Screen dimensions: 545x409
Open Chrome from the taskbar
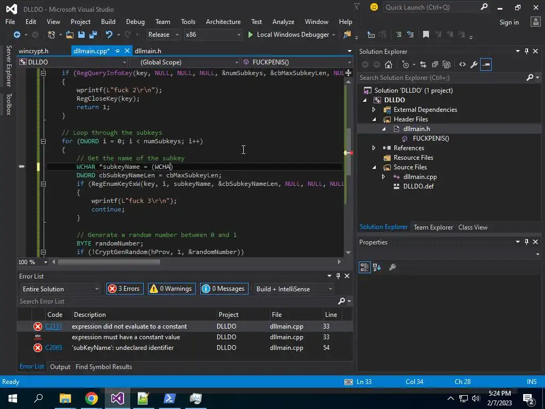pyautogui.click(x=92, y=398)
